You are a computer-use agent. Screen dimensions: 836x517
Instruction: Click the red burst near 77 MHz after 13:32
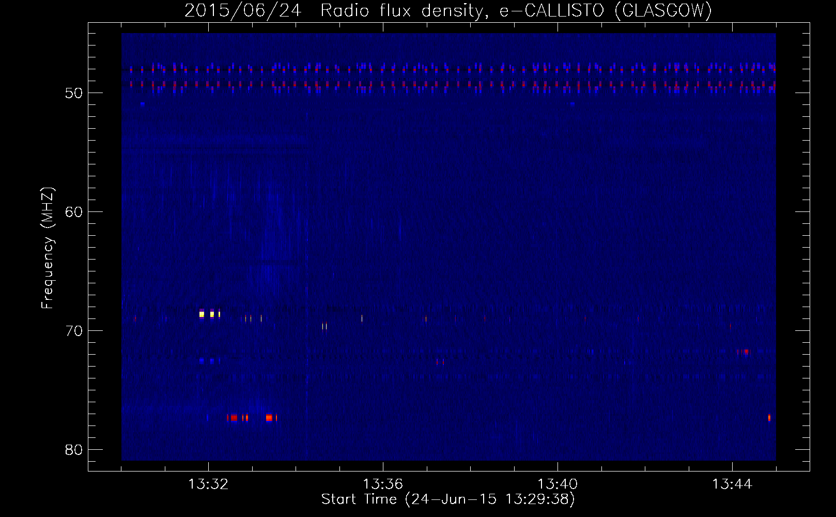tap(234, 418)
